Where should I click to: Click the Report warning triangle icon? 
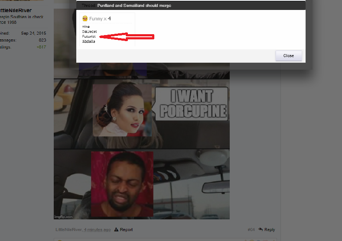(116, 230)
